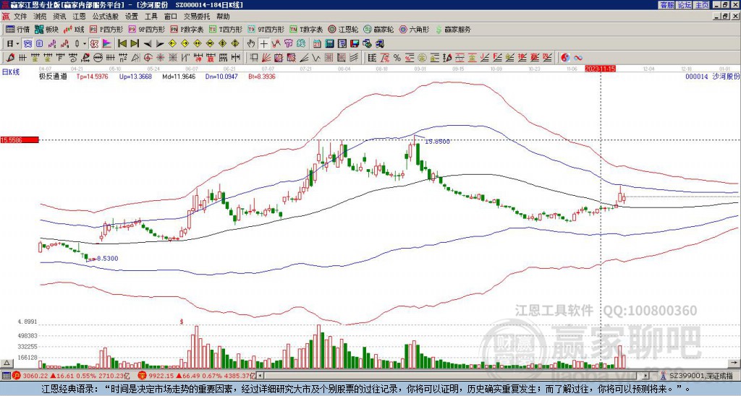Image resolution: width=741 pixels, height=396 pixels.
Task: Click the Up=13.3668 indicator value
Action: tap(135, 76)
